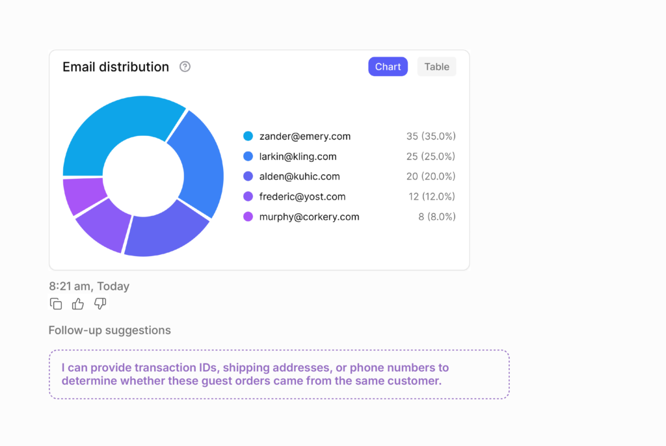Image resolution: width=666 pixels, height=446 pixels.
Task: Switch to the Table view tab
Action: point(436,66)
